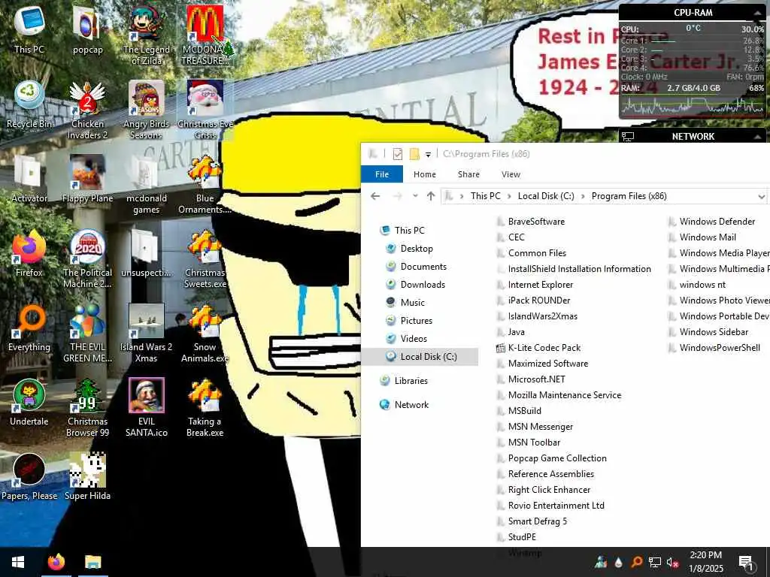
Task: Select mcdonald games desktop icon
Action: tap(147, 185)
